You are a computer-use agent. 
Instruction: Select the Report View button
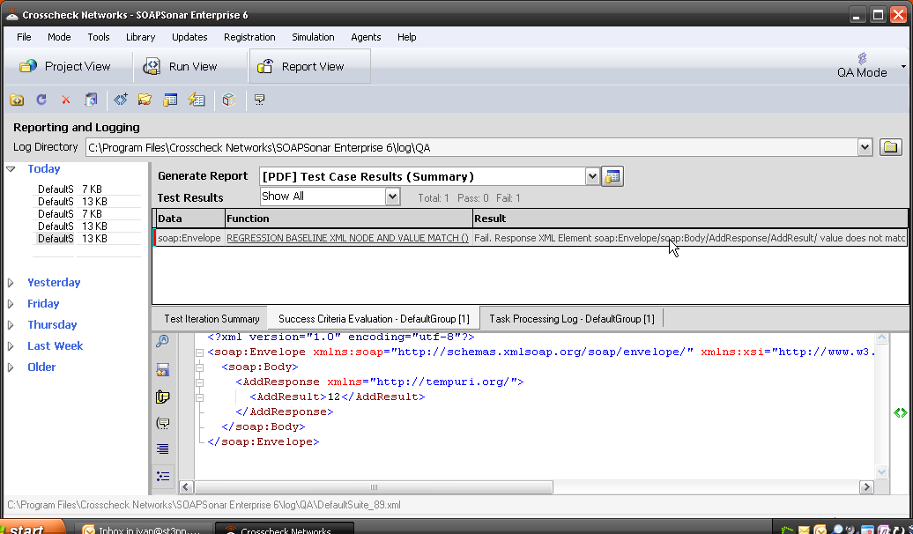310,66
